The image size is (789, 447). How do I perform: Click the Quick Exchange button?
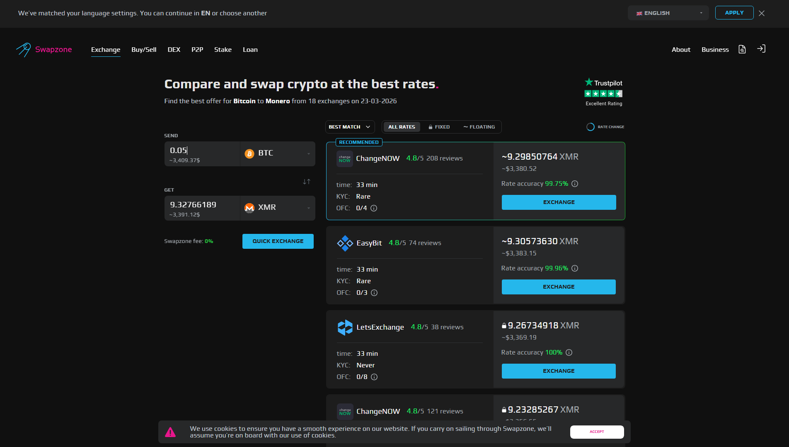click(278, 241)
